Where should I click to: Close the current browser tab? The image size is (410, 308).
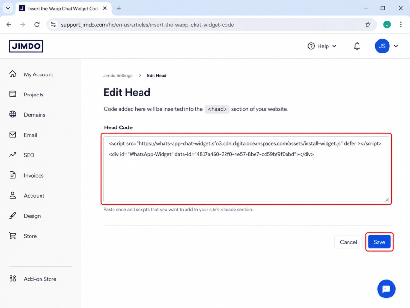[x=105, y=8]
